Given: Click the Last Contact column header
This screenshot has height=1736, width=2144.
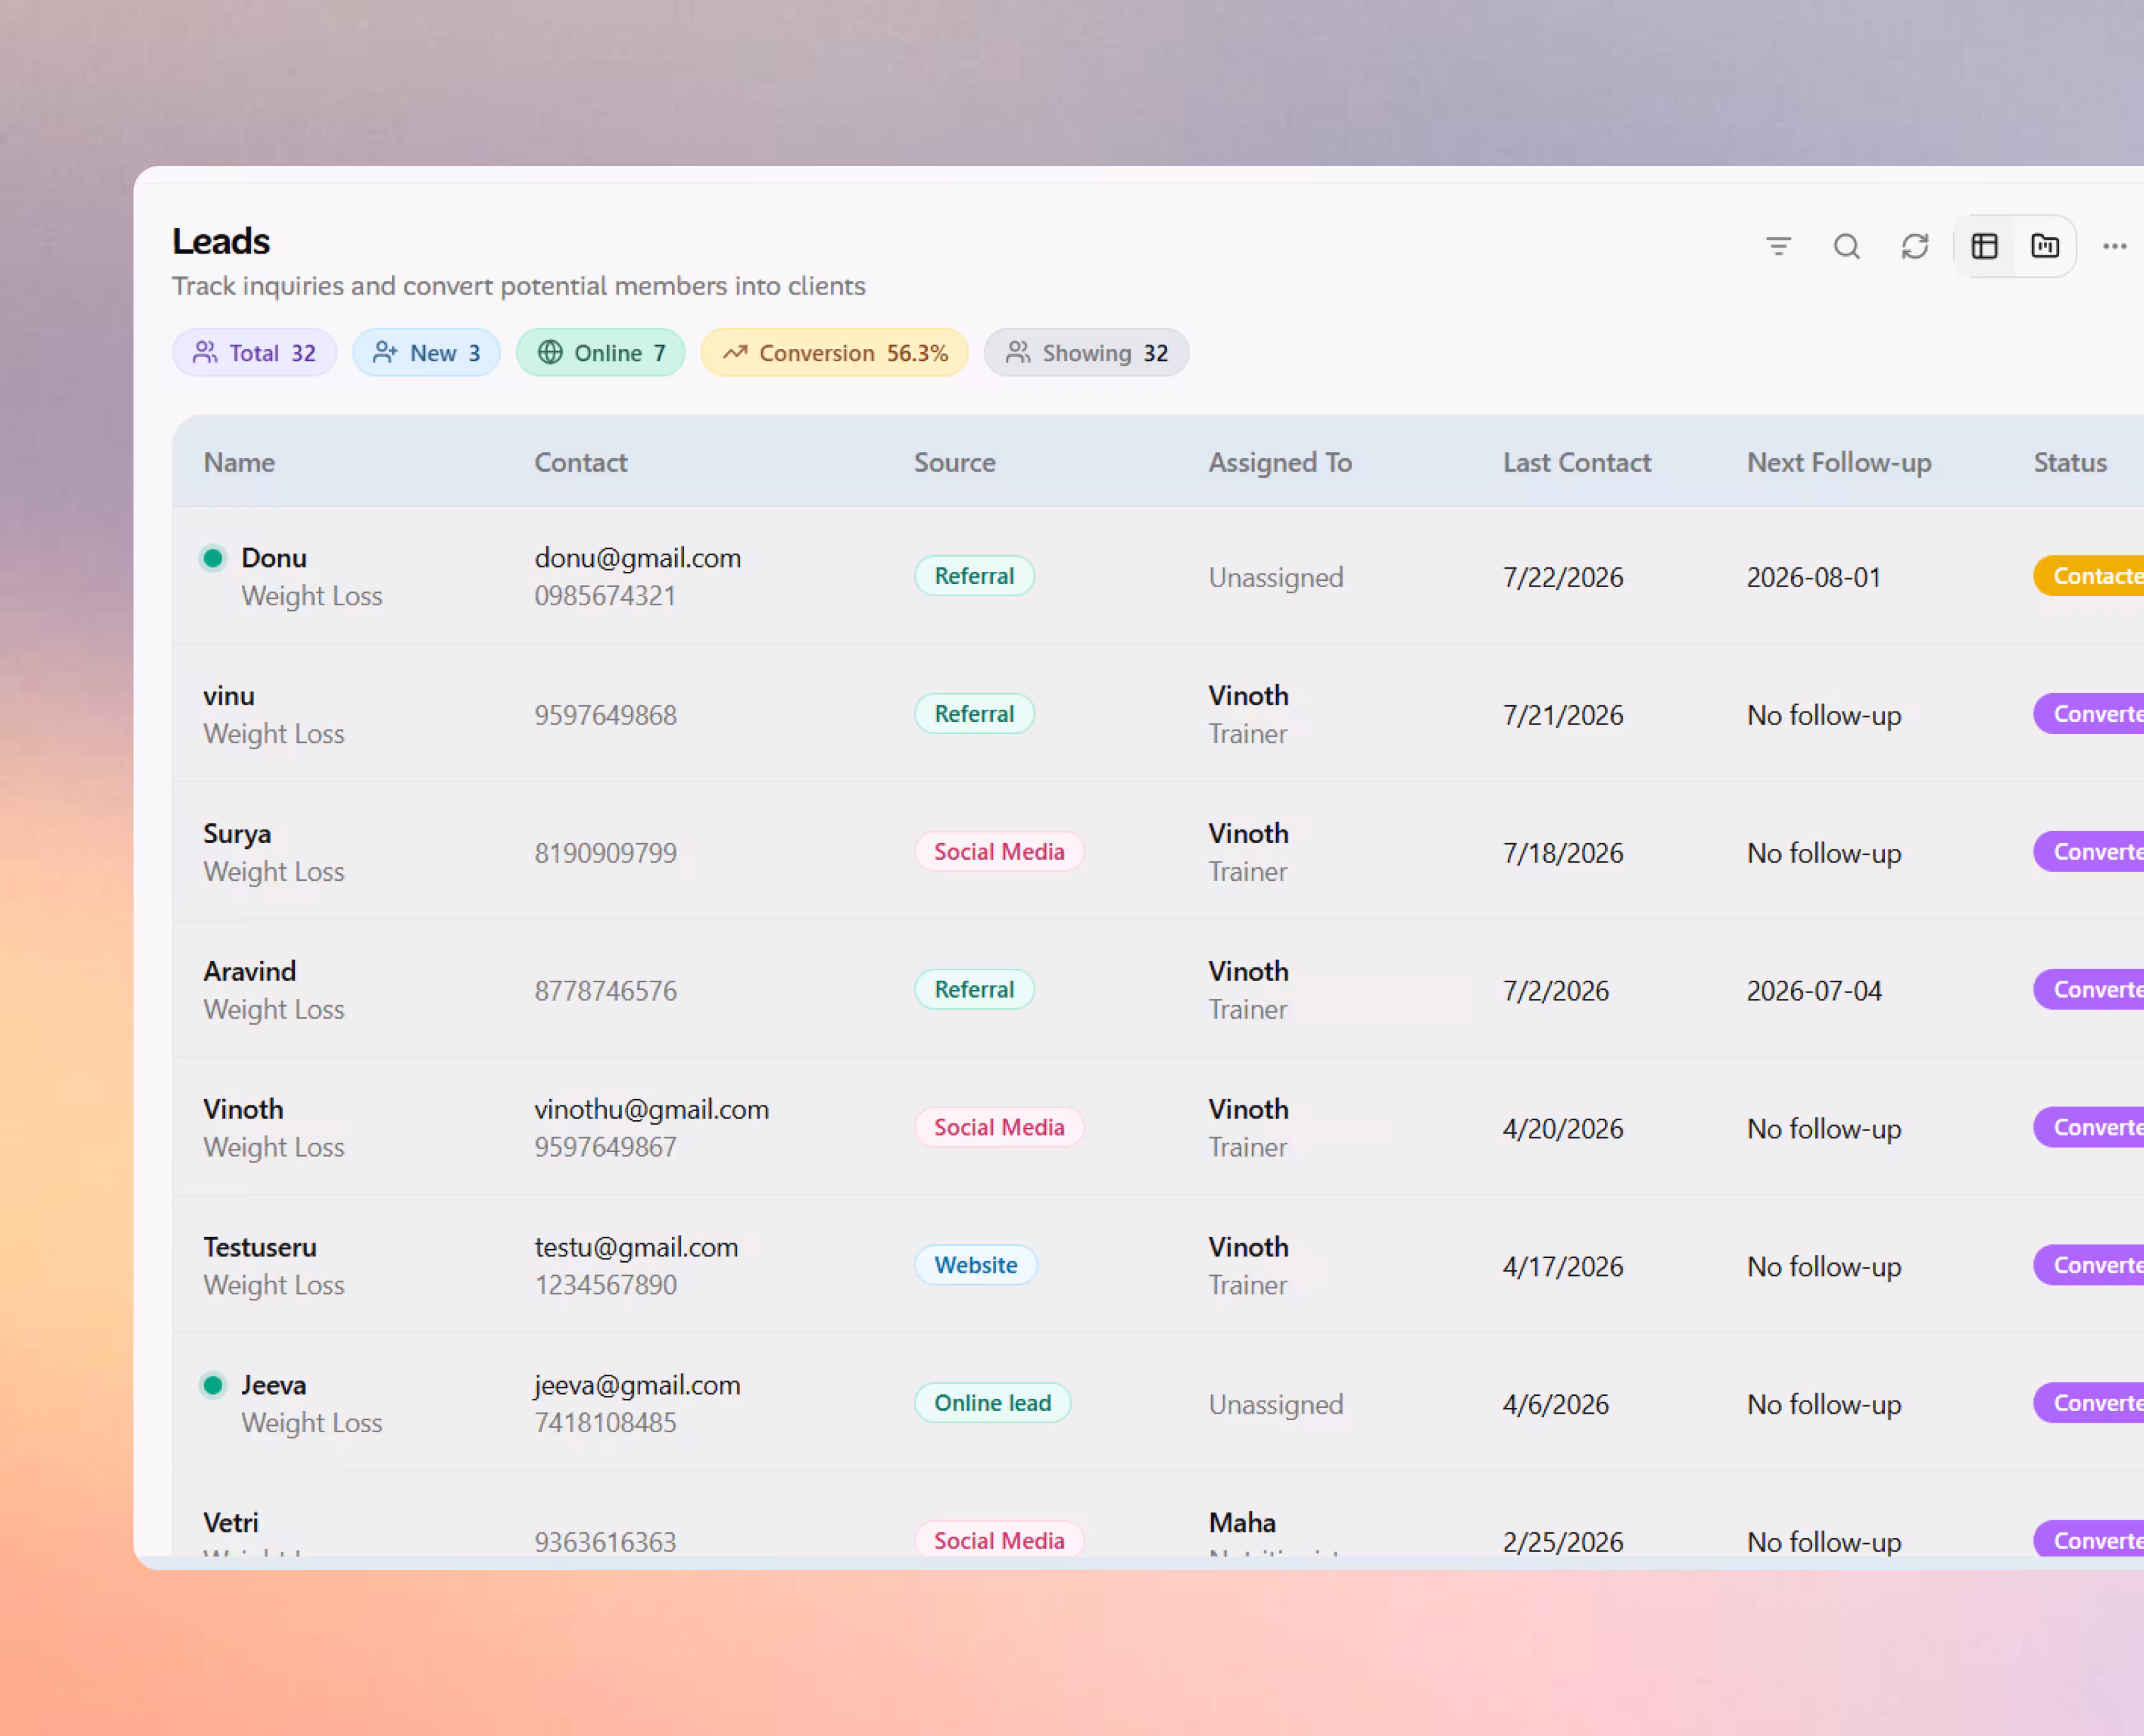Looking at the screenshot, I should pos(1576,463).
